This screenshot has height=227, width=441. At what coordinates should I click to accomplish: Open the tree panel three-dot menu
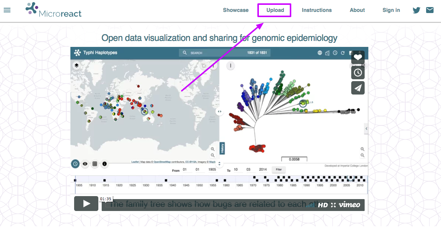click(231, 66)
